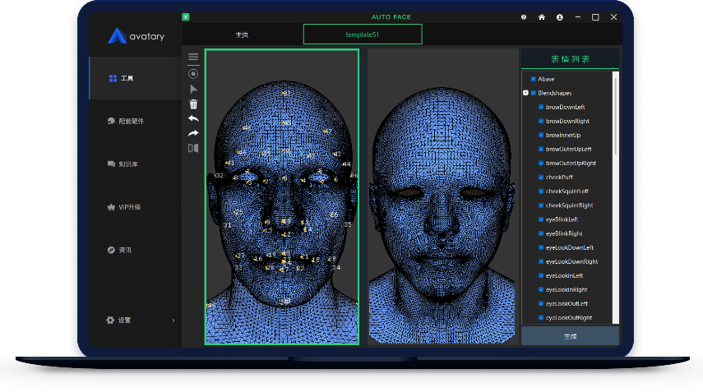Image resolution: width=703 pixels, height=392 pixels.
Task: Switch to the 主页 home tab
Action: point(242,35)
